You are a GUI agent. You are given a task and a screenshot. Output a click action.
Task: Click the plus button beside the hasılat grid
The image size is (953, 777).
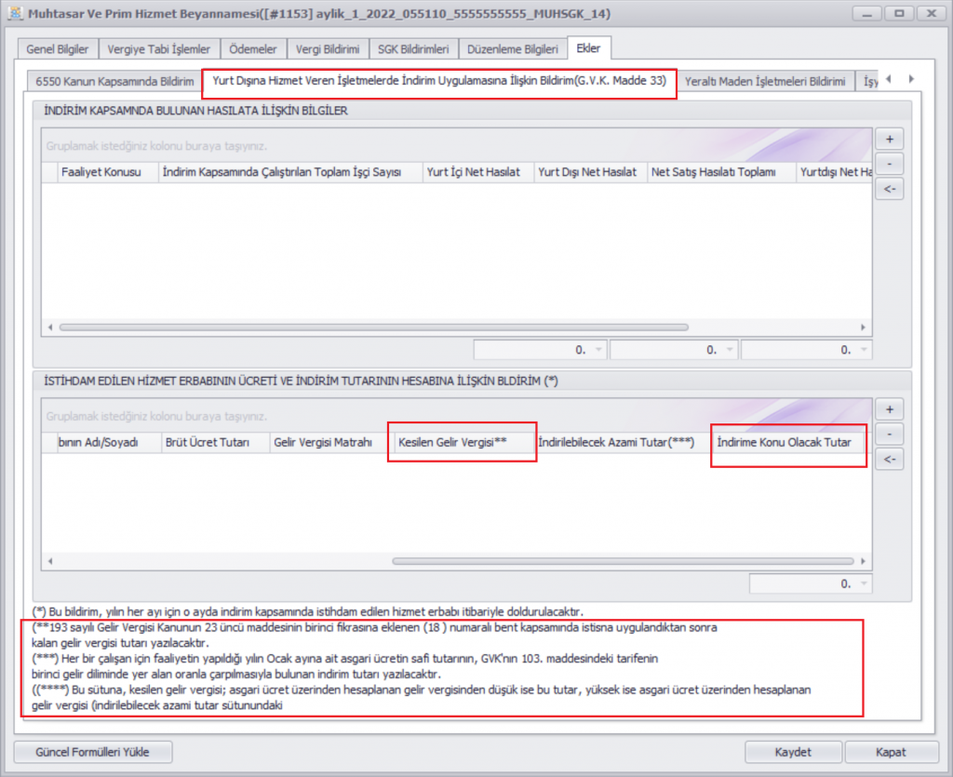(889, 140)
